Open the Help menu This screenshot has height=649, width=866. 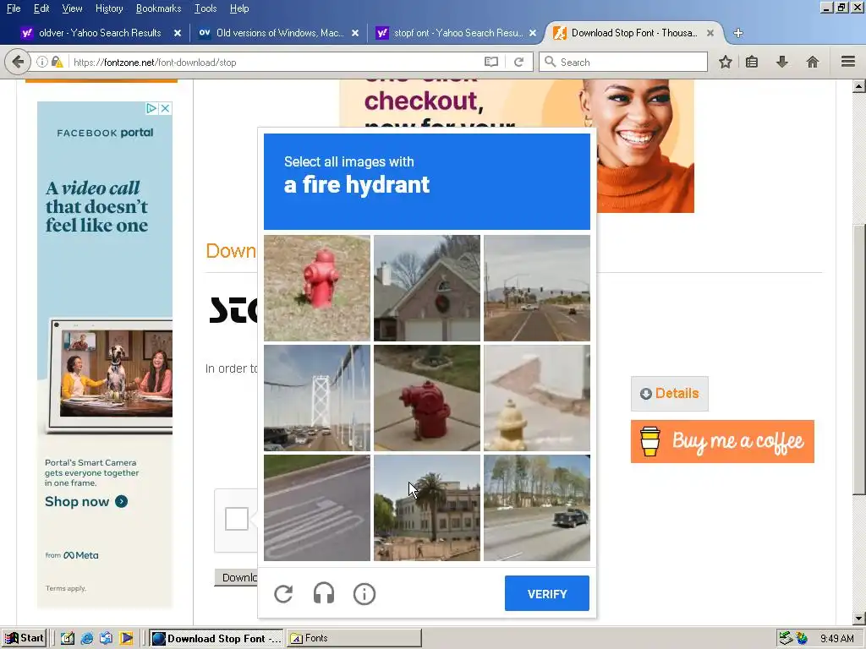pyautogui.click(x=239, y=8)
